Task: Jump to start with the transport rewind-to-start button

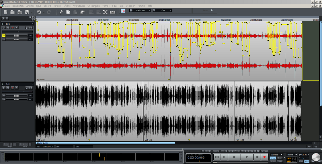Action: [217, 157]
